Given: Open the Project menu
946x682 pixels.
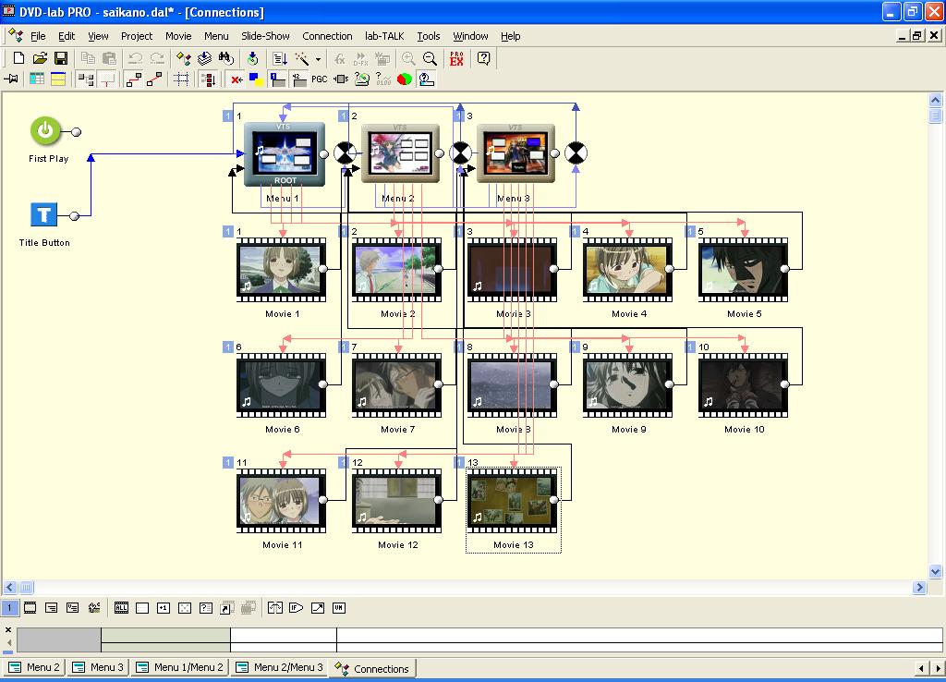Looking at the screenshot, I should (137, 36).
